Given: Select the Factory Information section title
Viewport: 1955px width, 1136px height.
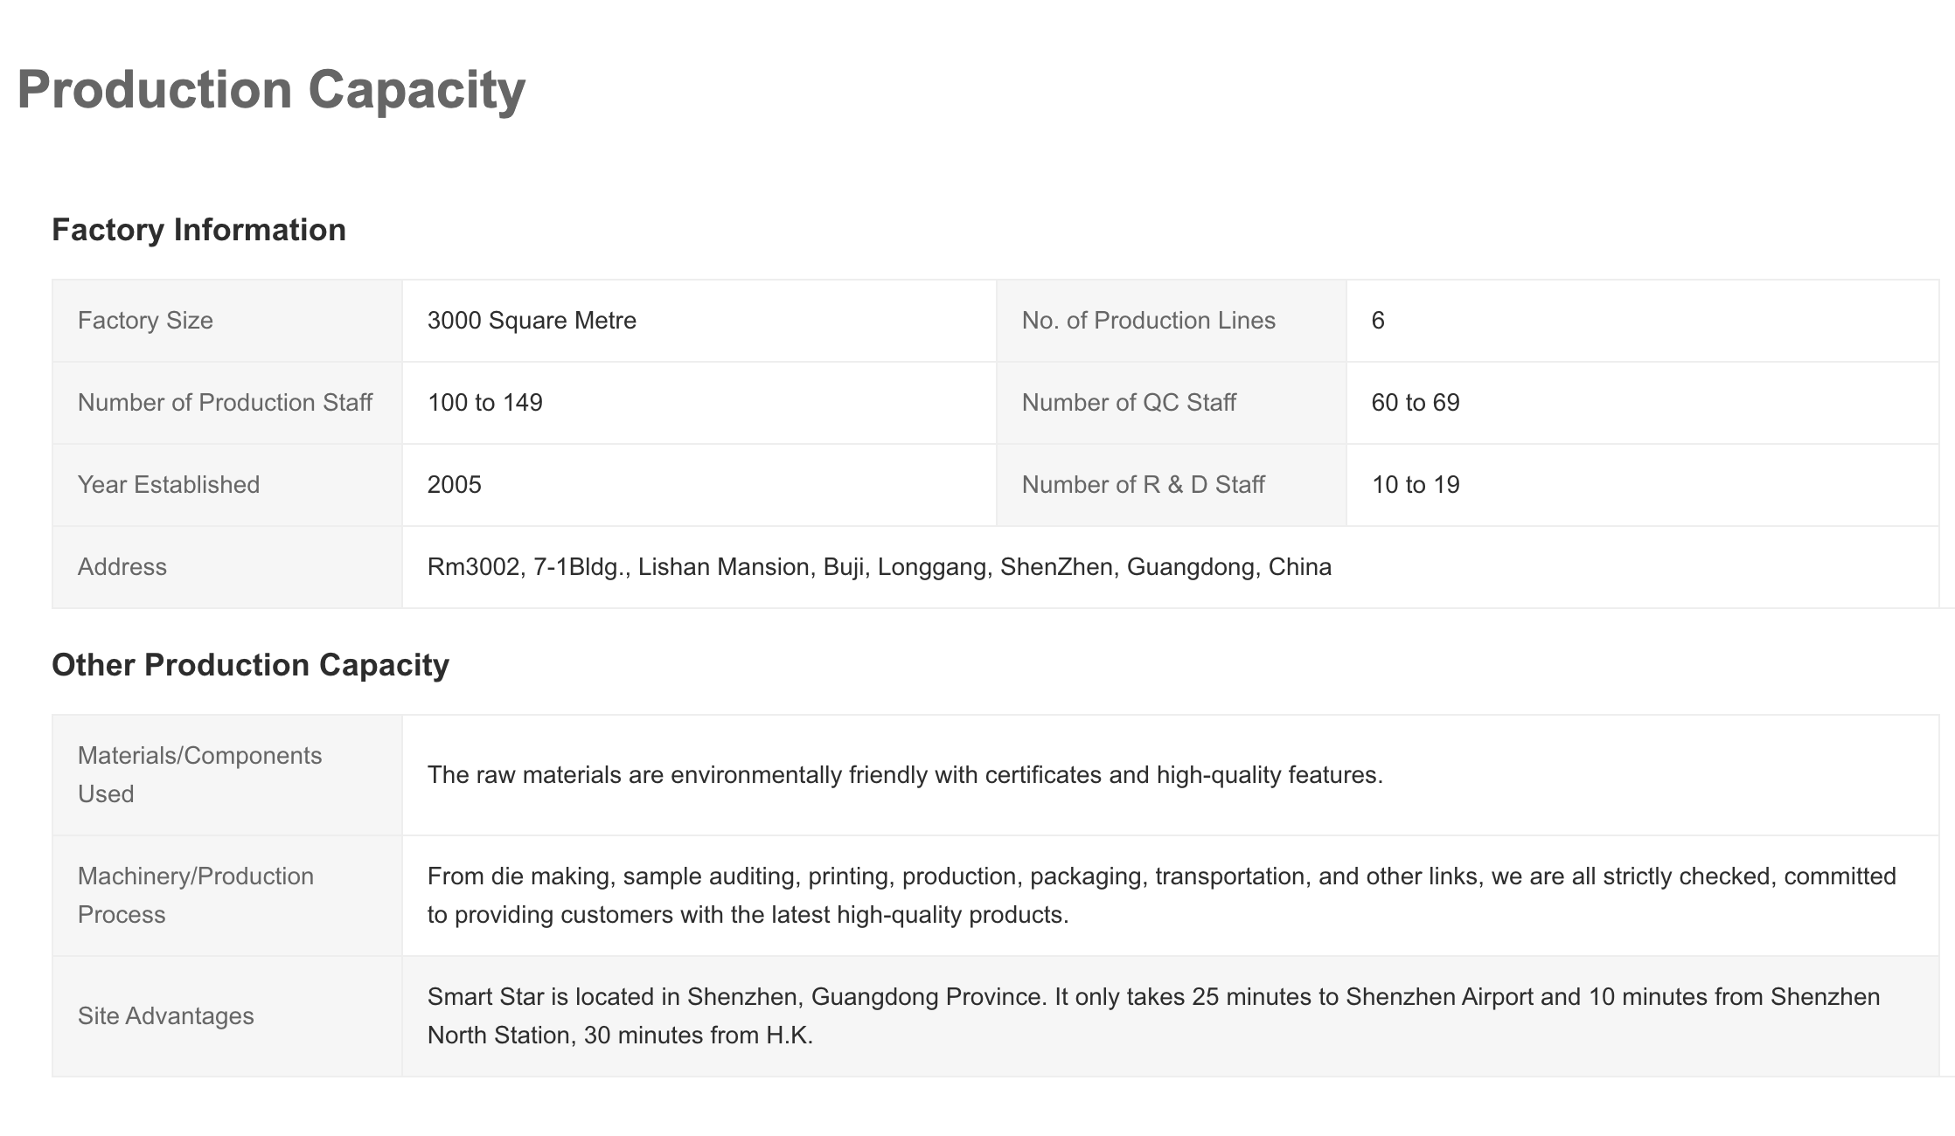Looking at the screenshot, I should [199, 230].
